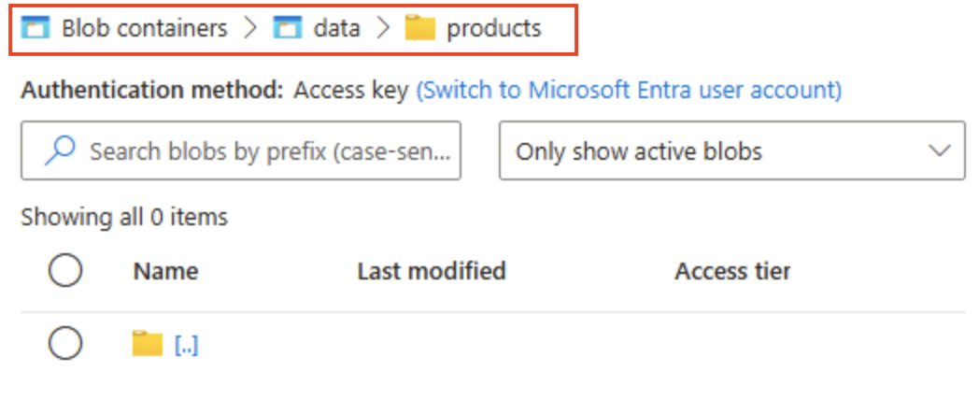Sort by the Name column header
979x400 pixels.
pyautogui.click(x=165, y=271)
